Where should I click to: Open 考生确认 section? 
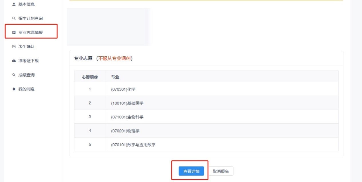coord(26,47)
